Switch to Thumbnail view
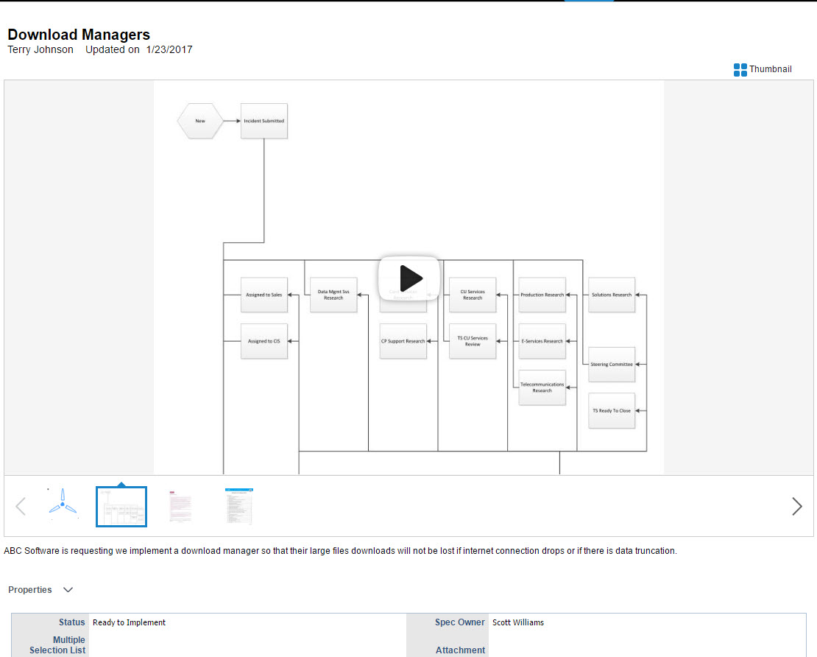This screenshot has height=657, width=817. click(x=763, y=69)
